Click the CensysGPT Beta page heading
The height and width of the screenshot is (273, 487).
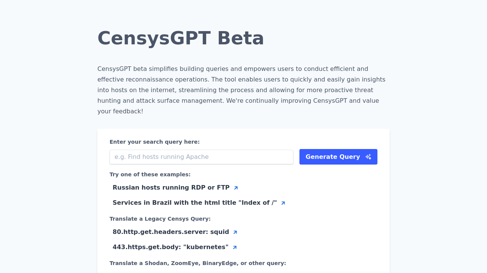(x=181, y=38)
